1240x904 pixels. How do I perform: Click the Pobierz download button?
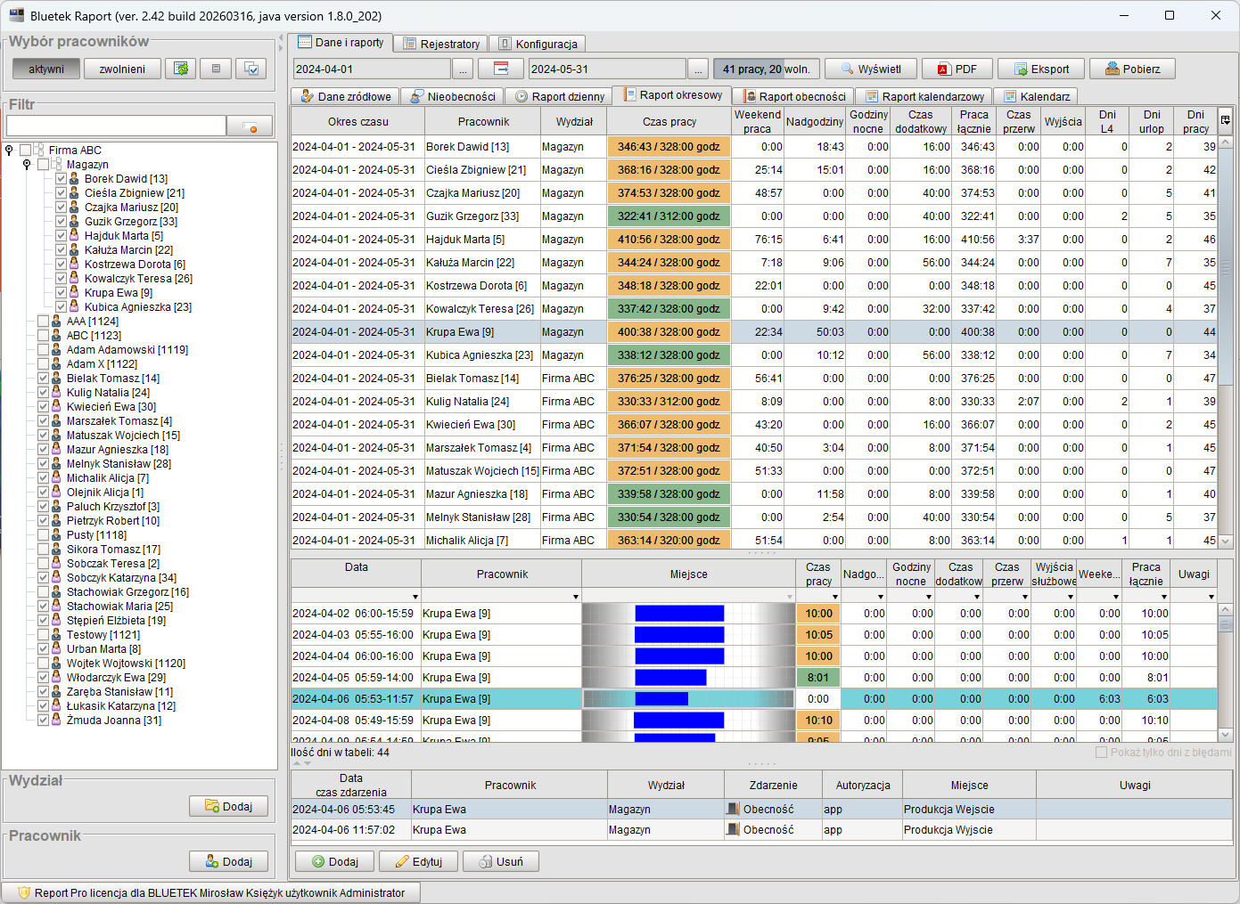(x=1132, y=69)
